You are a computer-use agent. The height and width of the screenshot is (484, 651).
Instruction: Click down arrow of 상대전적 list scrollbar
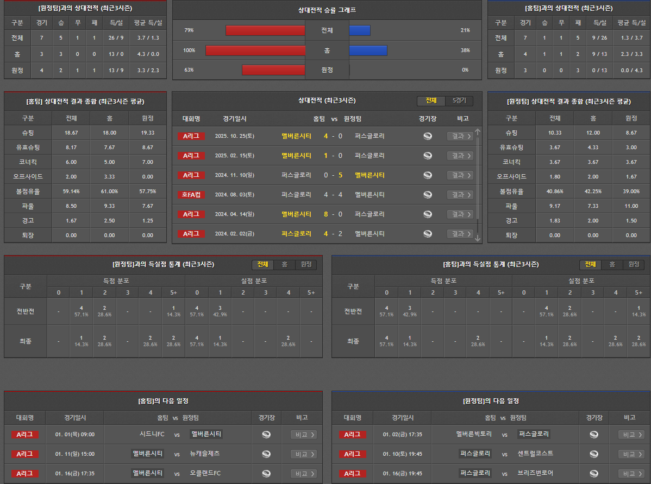point(478,238)
